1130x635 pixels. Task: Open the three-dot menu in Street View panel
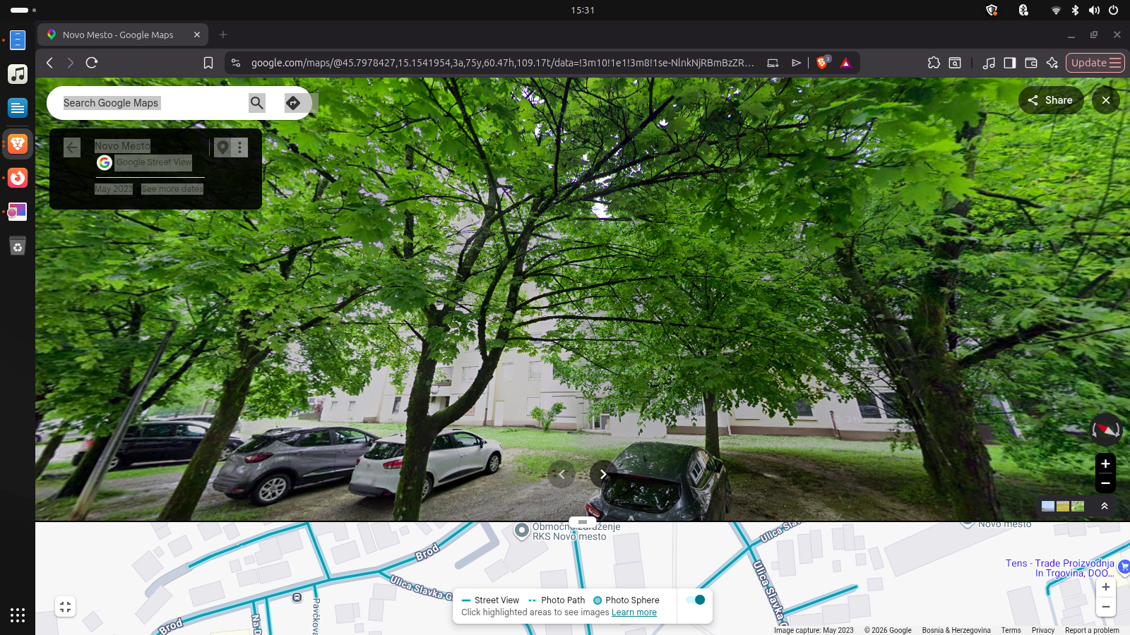(x=240, y=147)
